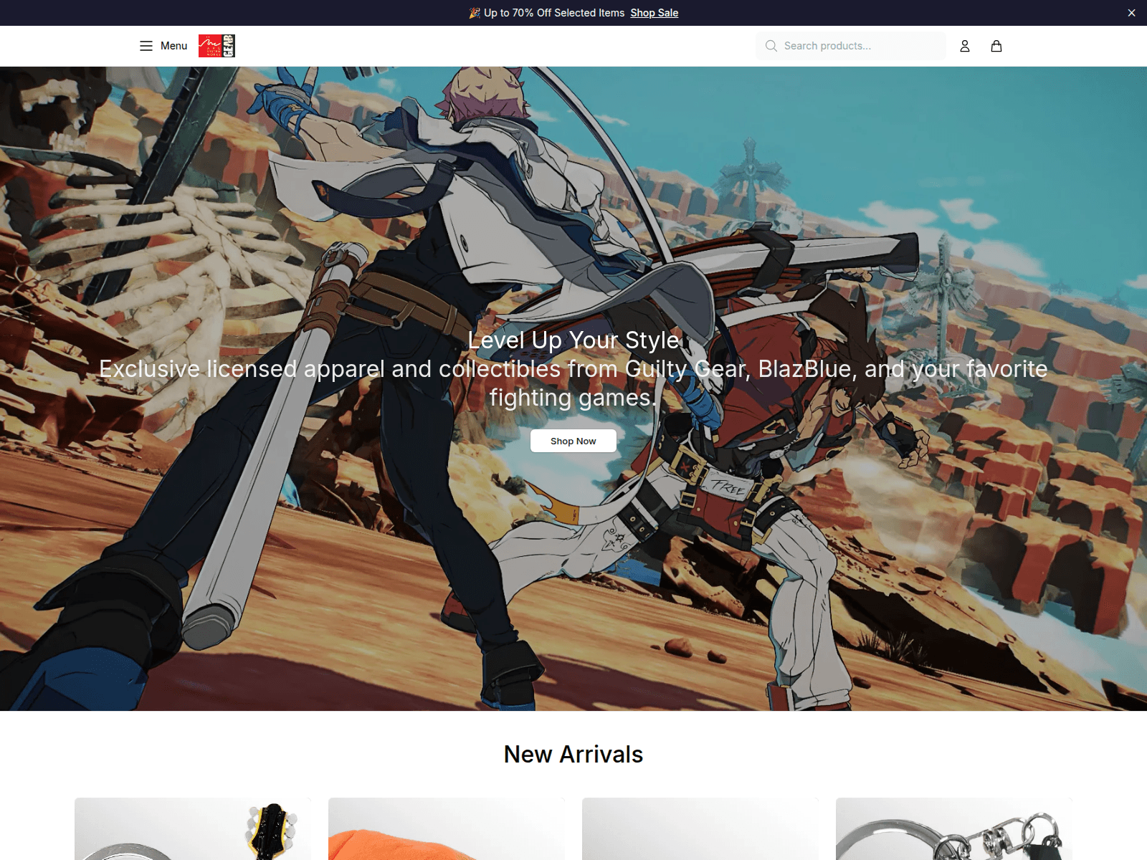Open the guitar pin product thumbnail
The image size is (1147, 860).
[x=193, y=829]
